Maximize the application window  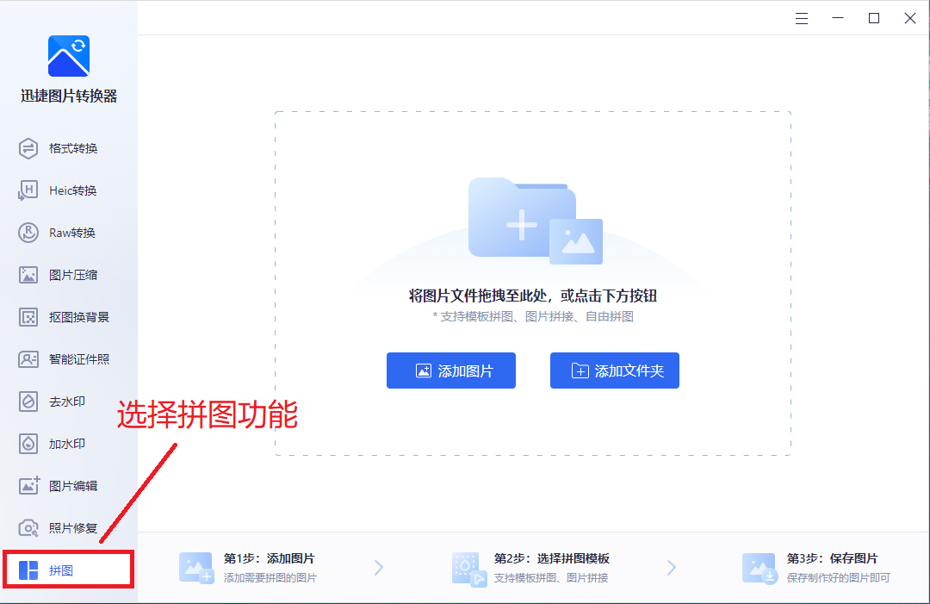pyautogui.click(x=874, y=18)
